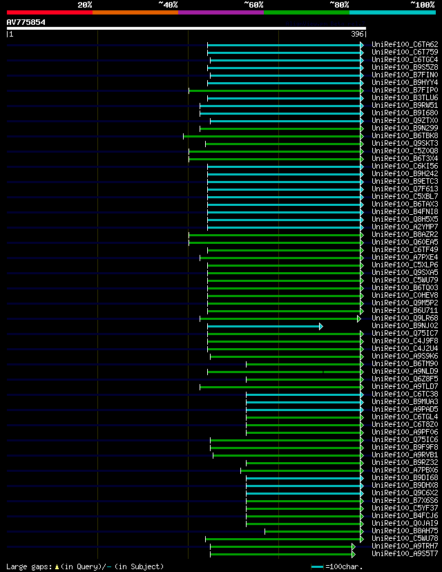Select the UniRef100_C5XBL7 label

tap(405, 197)
